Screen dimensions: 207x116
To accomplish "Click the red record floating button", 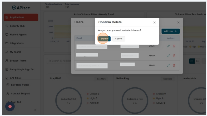I will [10, 107].
